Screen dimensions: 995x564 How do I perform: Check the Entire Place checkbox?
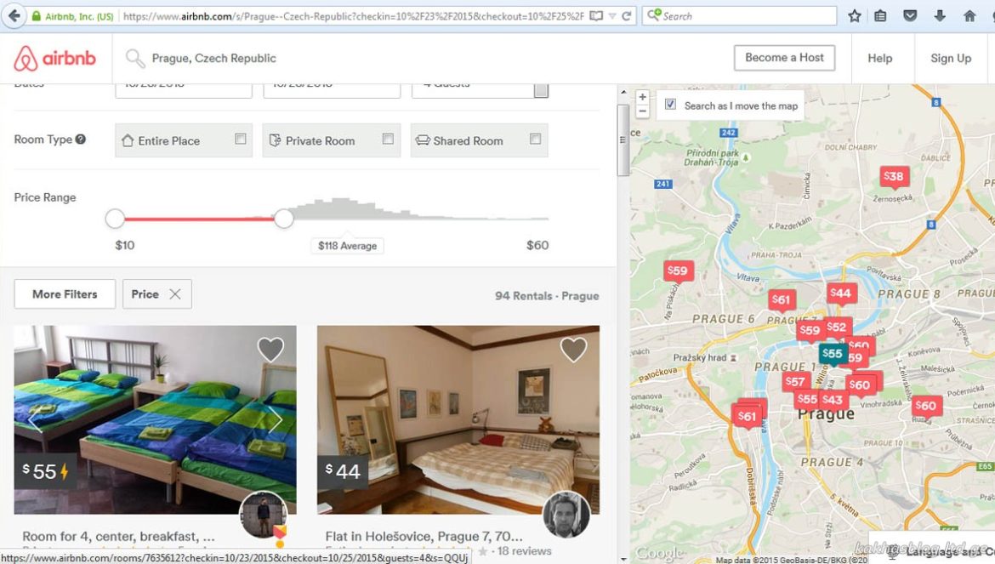click(241, 139)
